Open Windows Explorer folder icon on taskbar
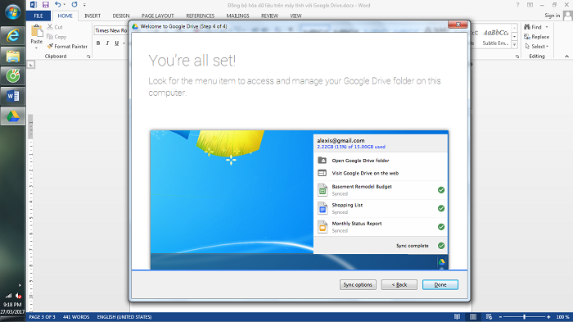Screen dimensions: 573x322 point(13,57)
